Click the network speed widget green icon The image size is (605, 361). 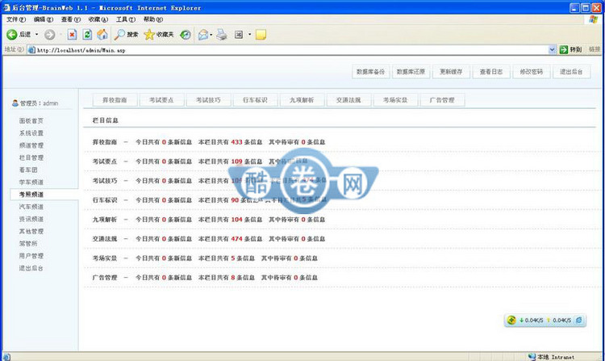click(511, 320)
